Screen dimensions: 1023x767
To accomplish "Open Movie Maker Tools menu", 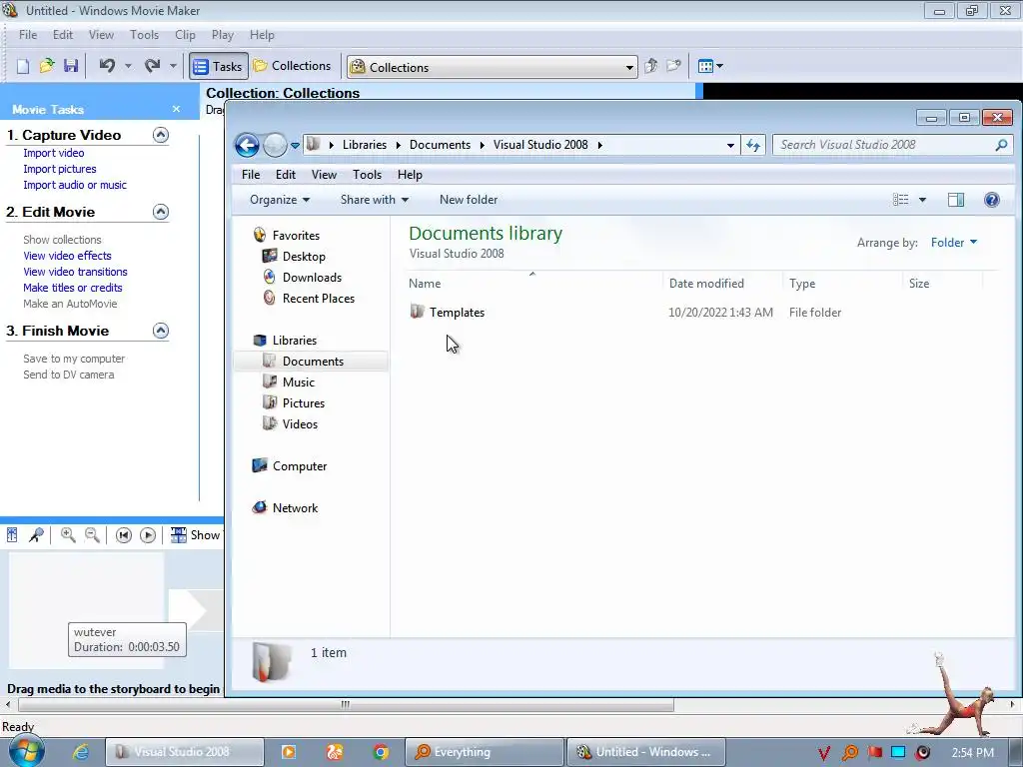I will click(144, 35).
